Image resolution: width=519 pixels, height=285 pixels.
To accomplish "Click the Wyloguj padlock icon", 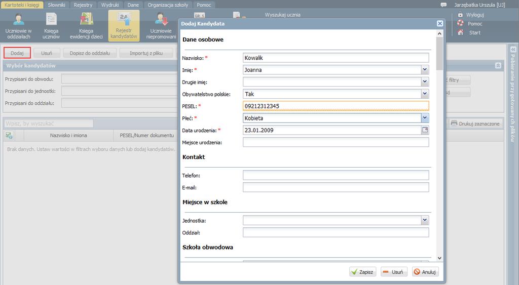I will [x=460, y=15].
